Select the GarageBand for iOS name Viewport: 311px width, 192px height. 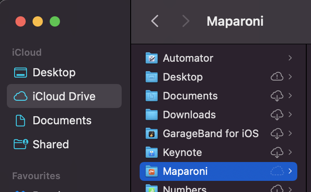pos(211,133)
